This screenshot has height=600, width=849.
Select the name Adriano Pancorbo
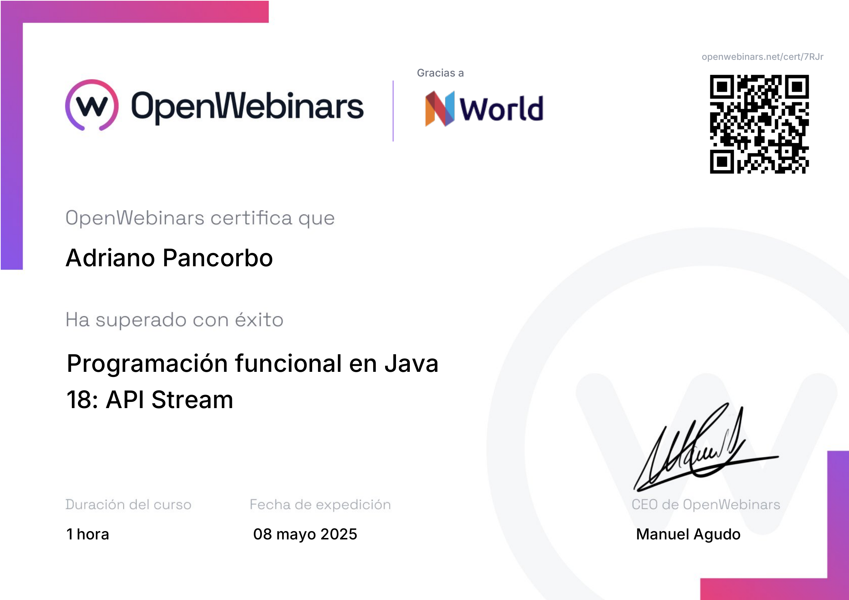coord(170,258)
